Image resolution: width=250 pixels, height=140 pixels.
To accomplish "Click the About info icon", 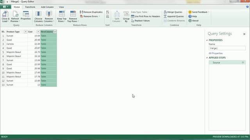I will tap(190, 21).
